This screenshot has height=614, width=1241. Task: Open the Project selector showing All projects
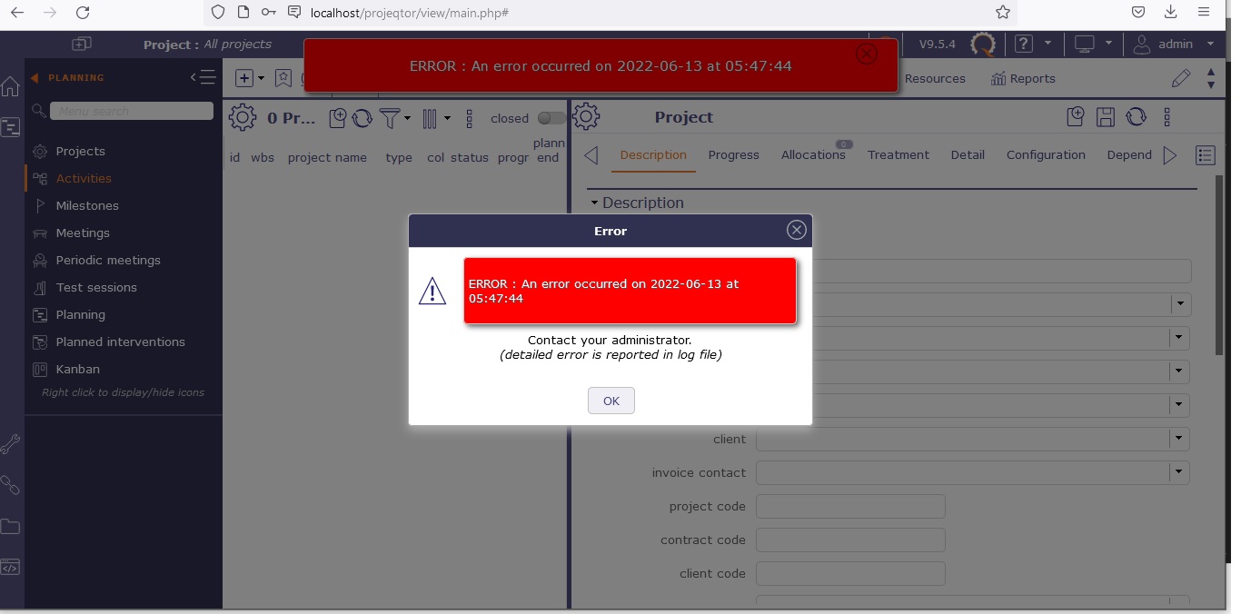point(207,44)
